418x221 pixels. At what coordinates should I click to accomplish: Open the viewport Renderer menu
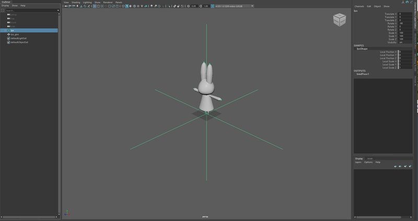(108, 2)
